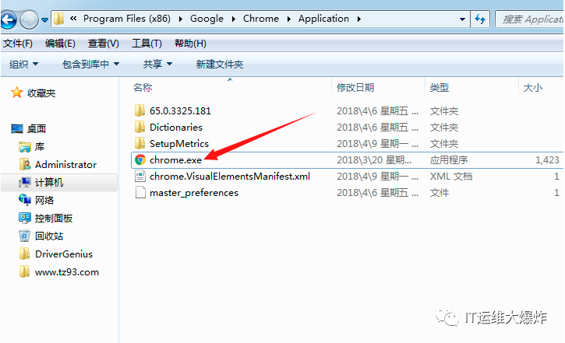Select www.tz93.com folder in navigation pane
The height and width of the screenshot is (343, 565).
coord(67,272)
